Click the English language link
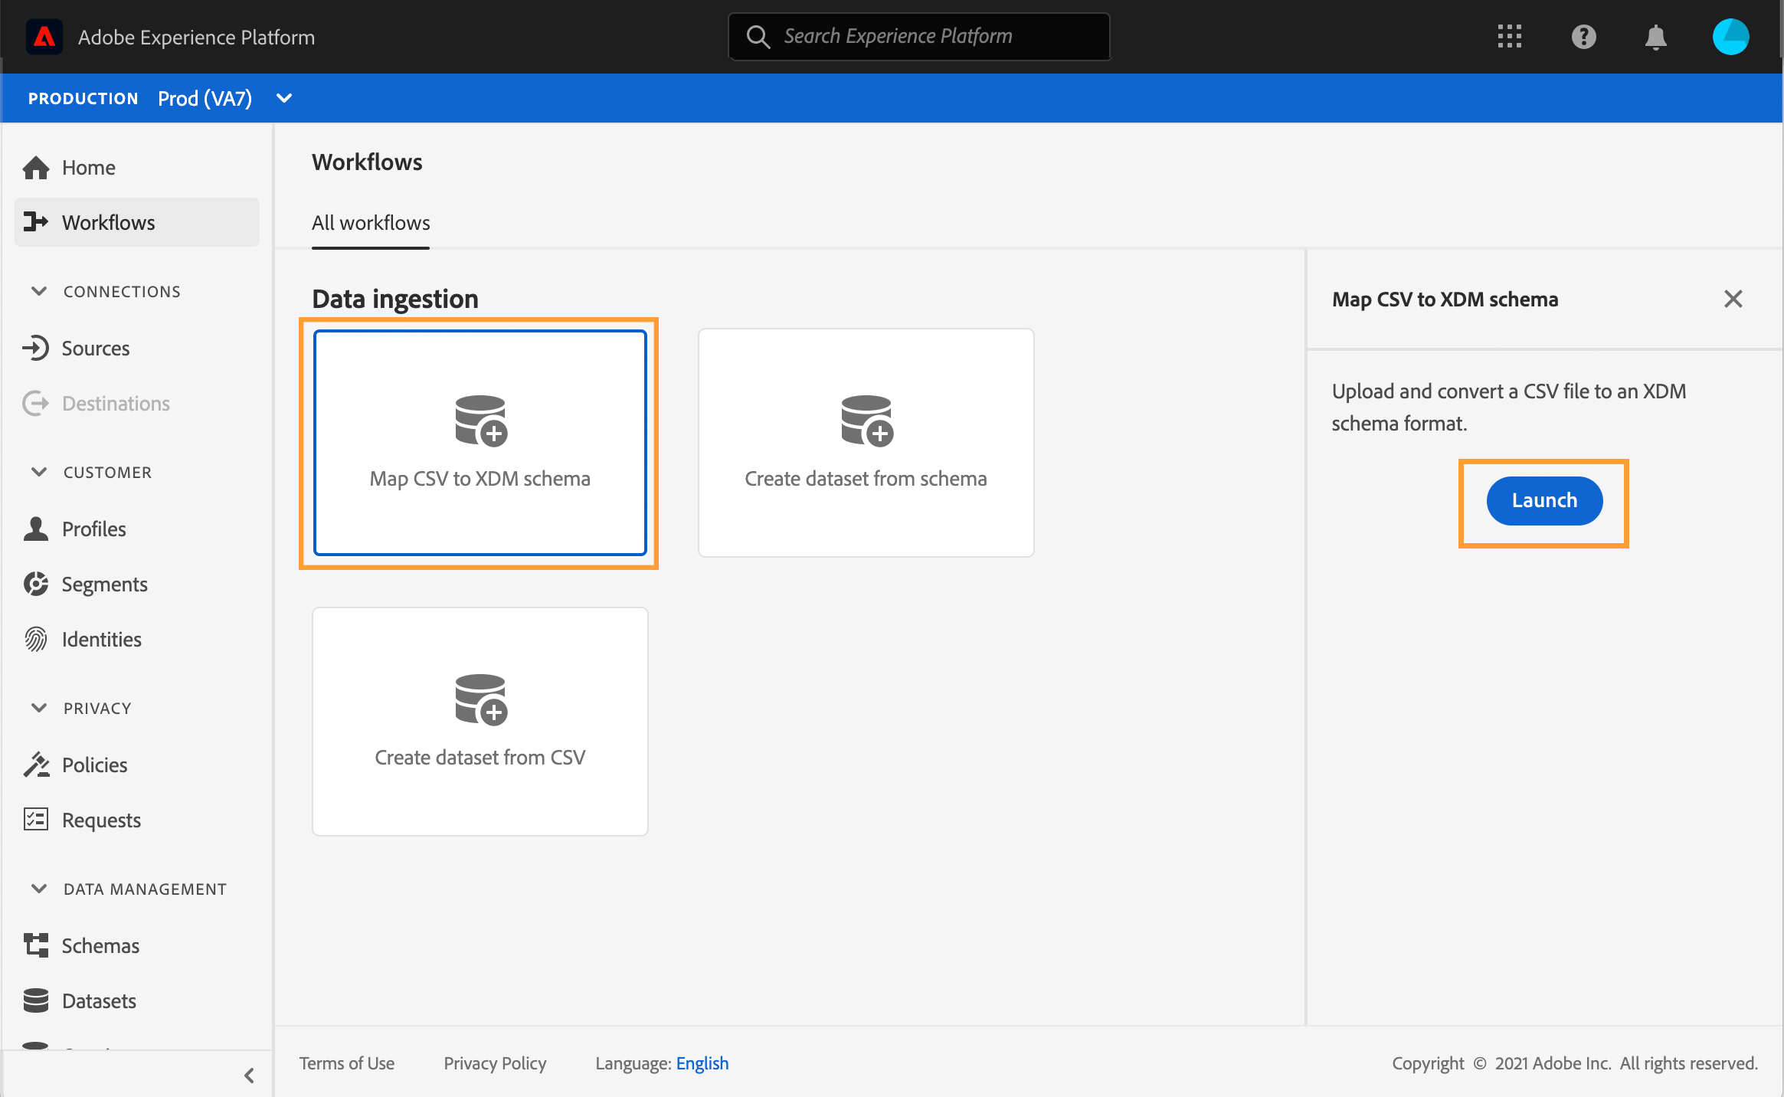Screen dimensions: 1784x1097 pos(702,1063)
